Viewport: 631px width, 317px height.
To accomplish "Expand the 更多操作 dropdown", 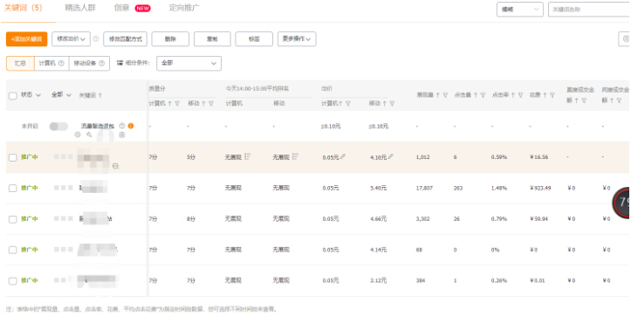I will [297, 39].
